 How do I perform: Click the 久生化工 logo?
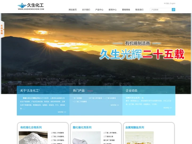31,6
